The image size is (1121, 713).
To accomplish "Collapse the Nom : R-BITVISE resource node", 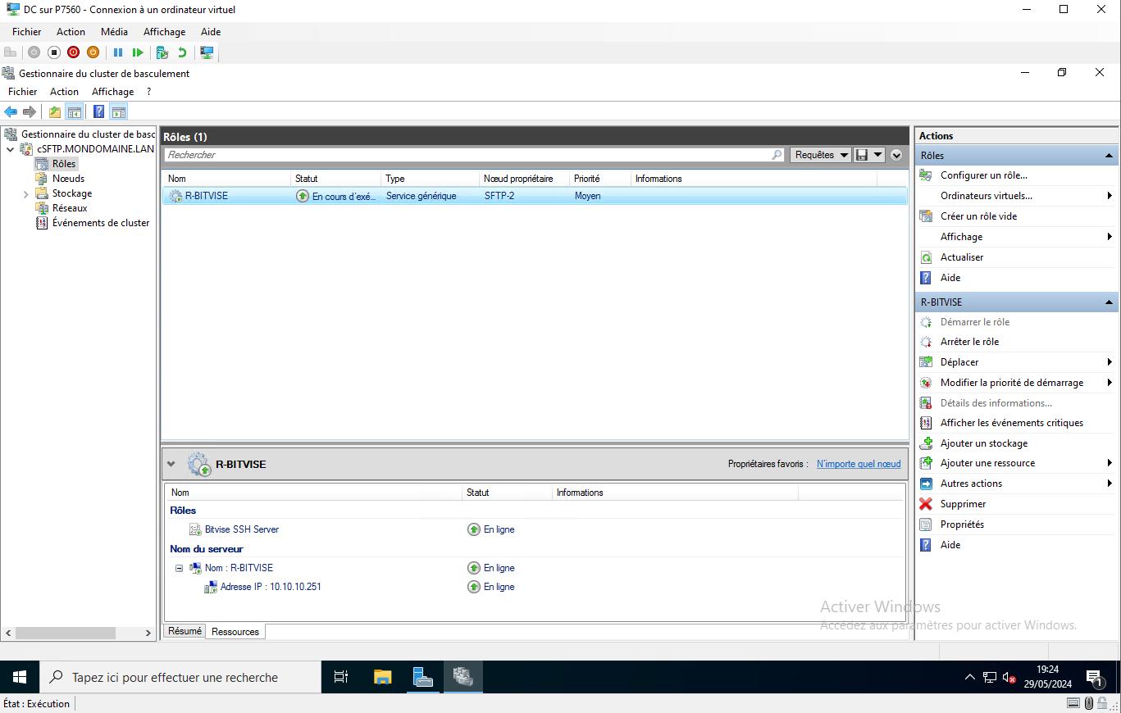I will 179,568.
